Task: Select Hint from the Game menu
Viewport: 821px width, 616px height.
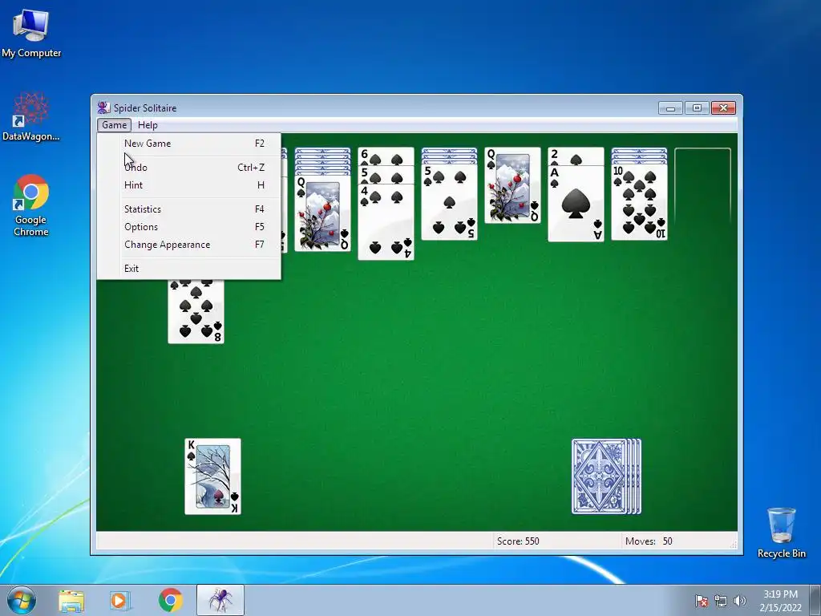Action: click(188, 185)
